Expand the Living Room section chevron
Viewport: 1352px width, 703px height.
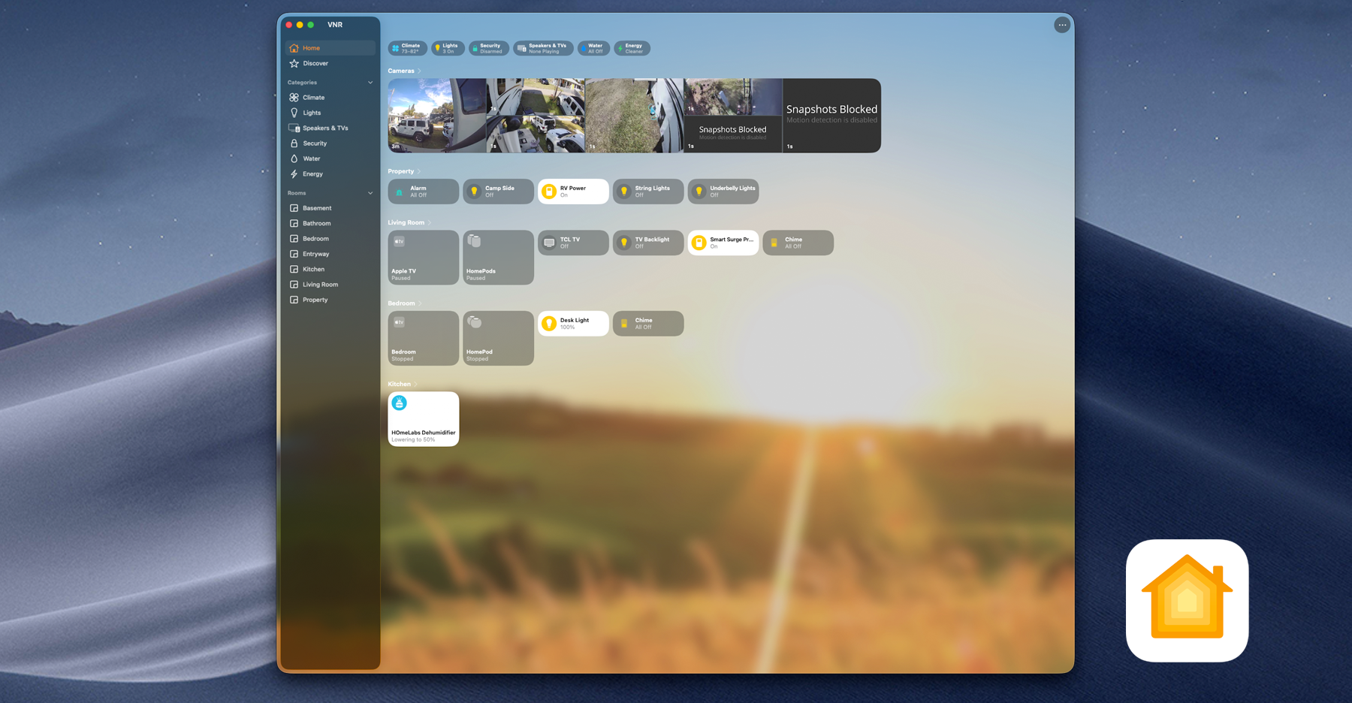(429, 223)
